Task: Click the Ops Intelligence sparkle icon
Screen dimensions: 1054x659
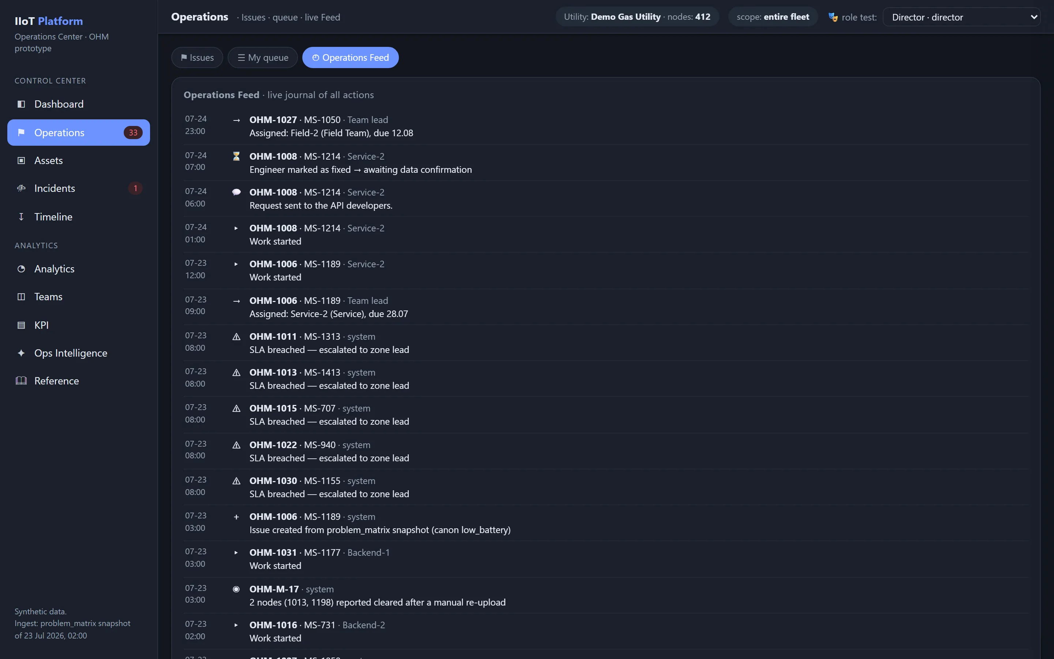Action: (x=21, y=353)
